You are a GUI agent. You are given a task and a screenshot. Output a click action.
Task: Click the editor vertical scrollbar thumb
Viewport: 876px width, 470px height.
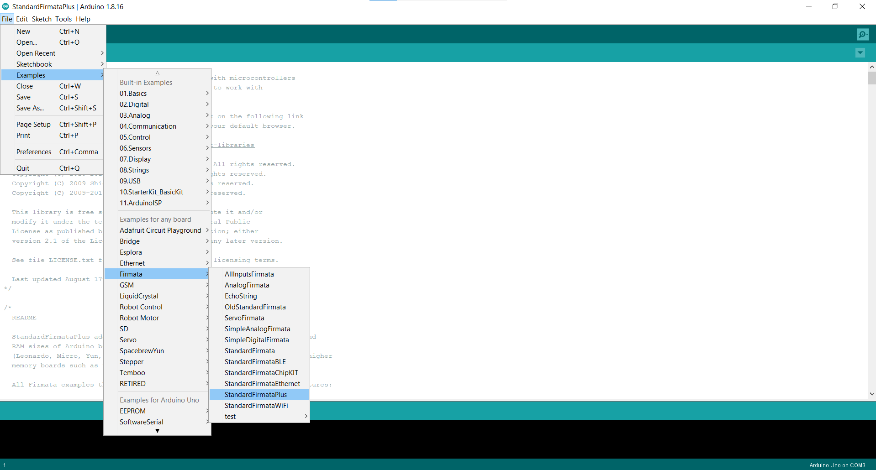871,78
